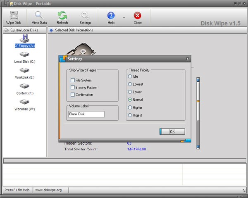Open Help question mark icon
This screenshot has width=248, height=198.
coord(111,15)
